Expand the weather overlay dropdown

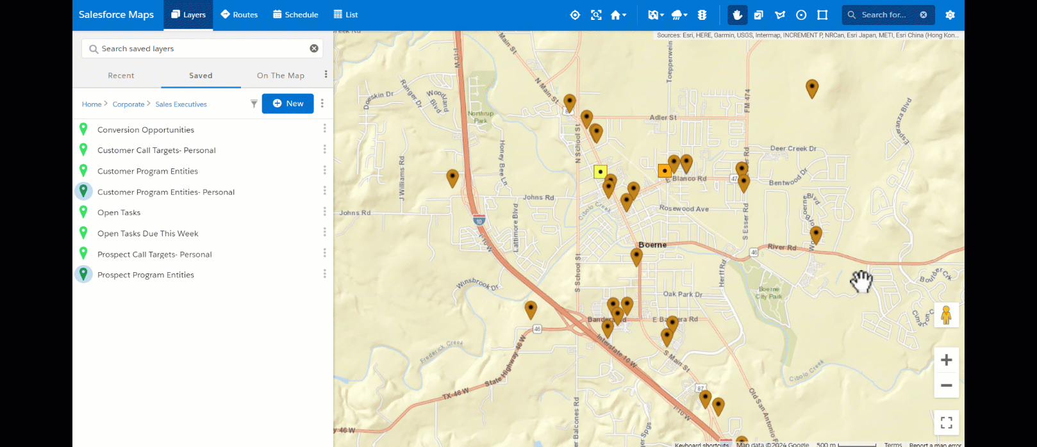pyautogui.click(x=679, y=15)
